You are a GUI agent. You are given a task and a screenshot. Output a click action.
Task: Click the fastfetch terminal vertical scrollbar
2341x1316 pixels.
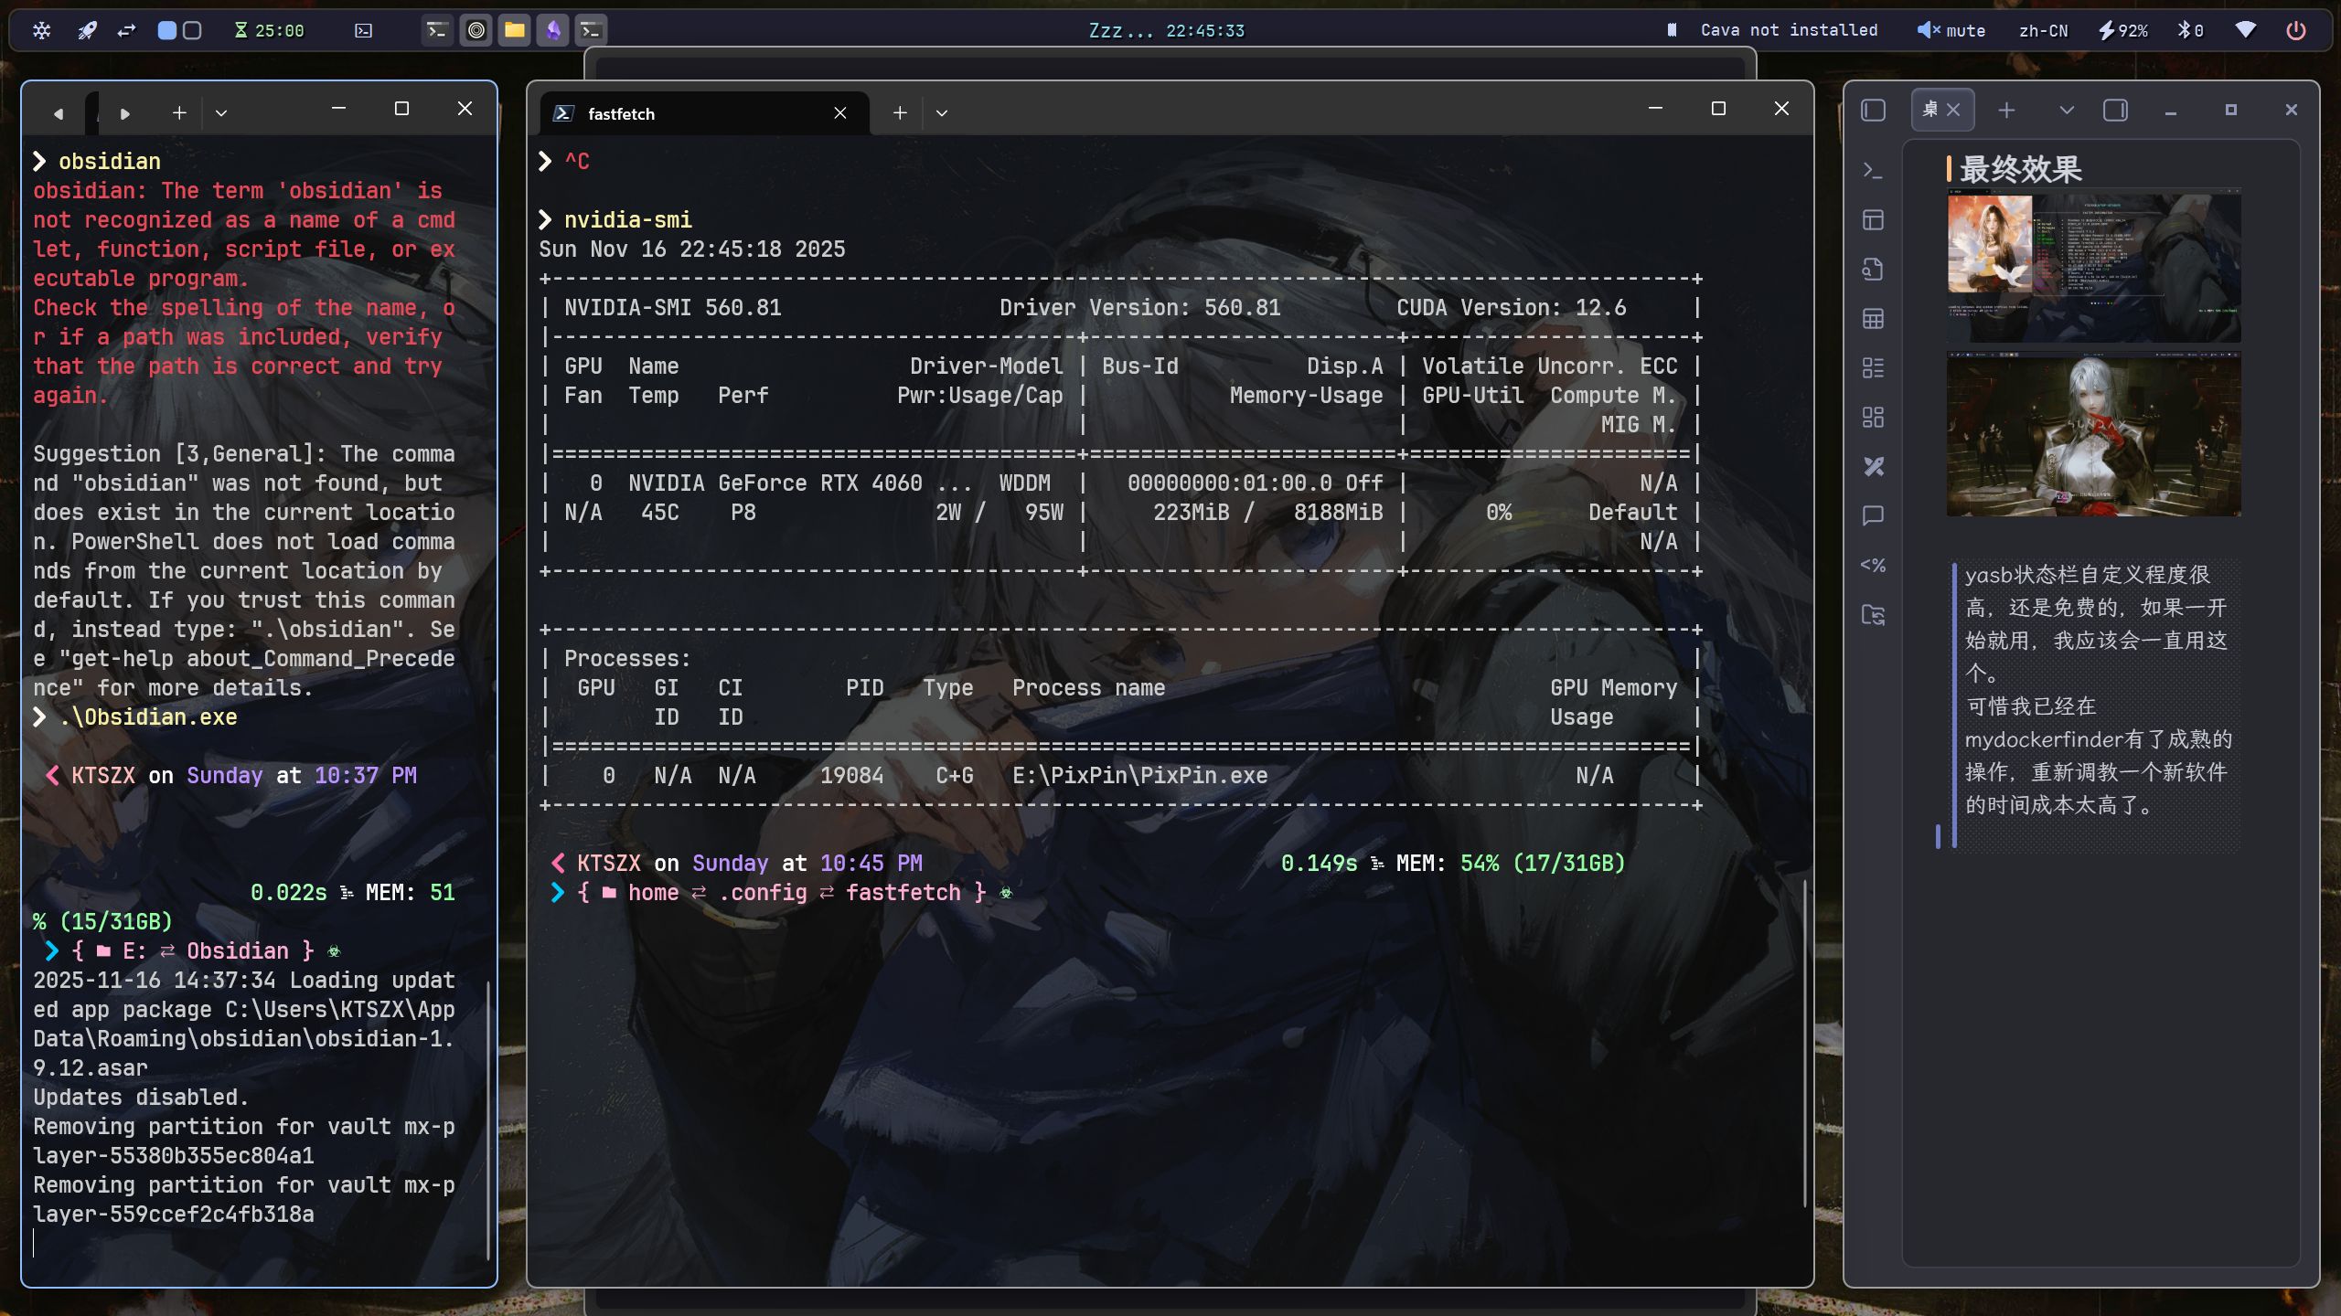[x=1805, y=1042]
